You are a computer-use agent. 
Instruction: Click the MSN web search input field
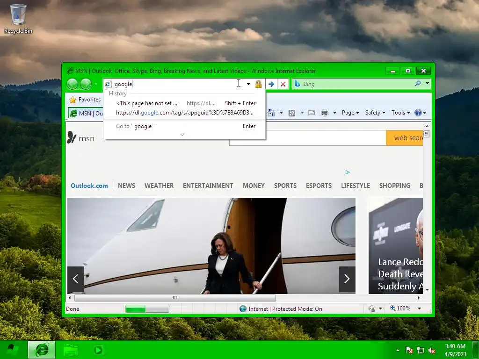[x=308, y=138]
